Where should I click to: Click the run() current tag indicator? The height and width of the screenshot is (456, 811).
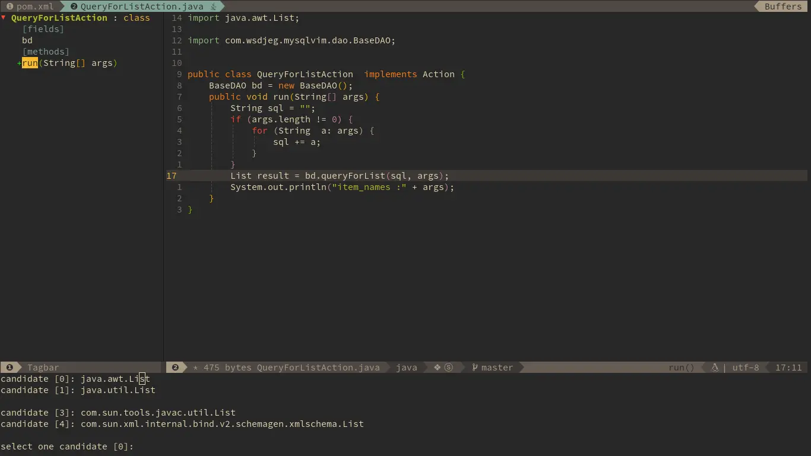682,367
